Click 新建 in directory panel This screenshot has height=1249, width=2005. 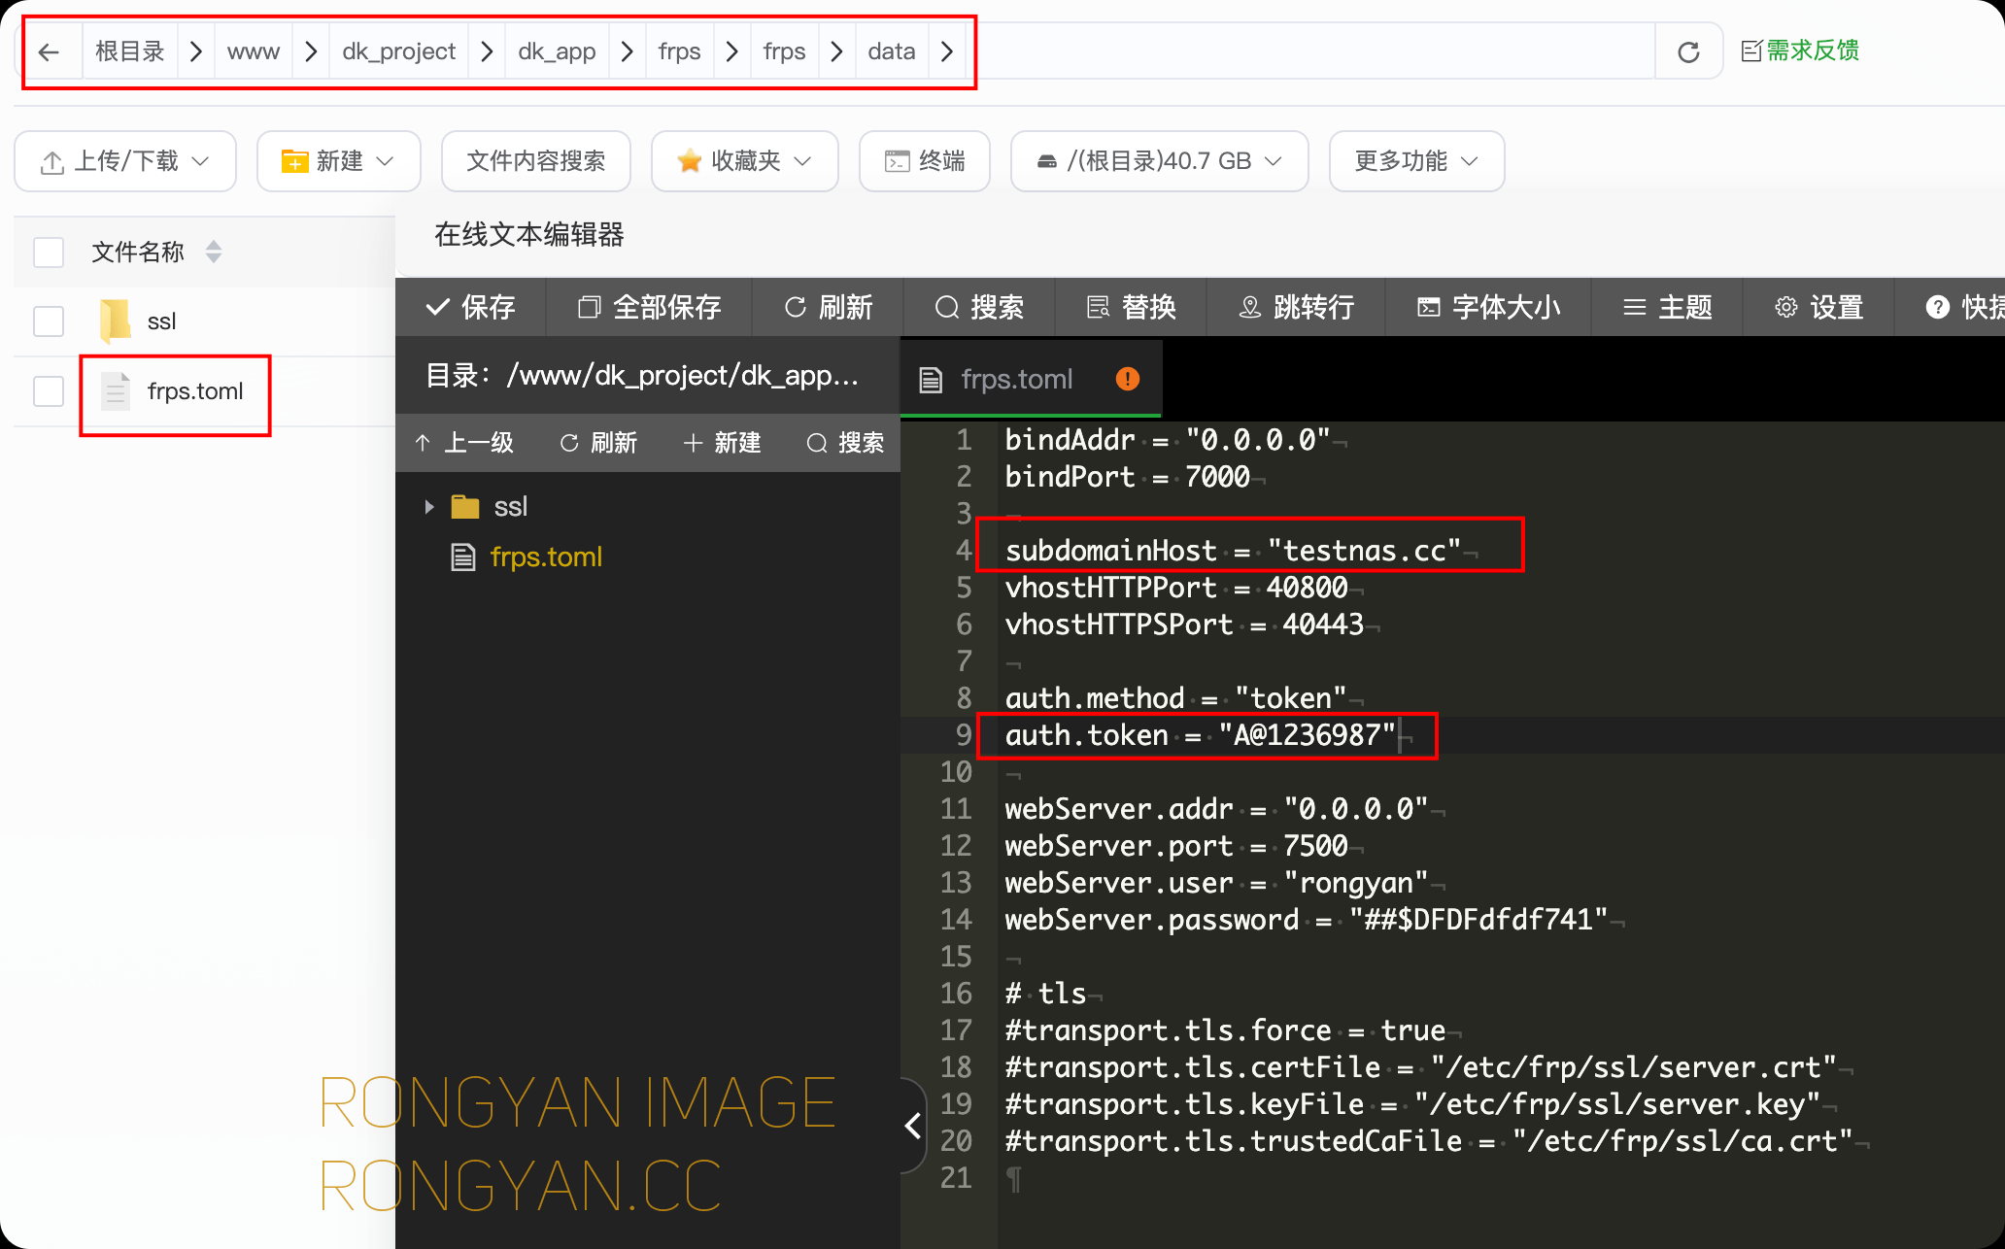[x=722, y=443]
